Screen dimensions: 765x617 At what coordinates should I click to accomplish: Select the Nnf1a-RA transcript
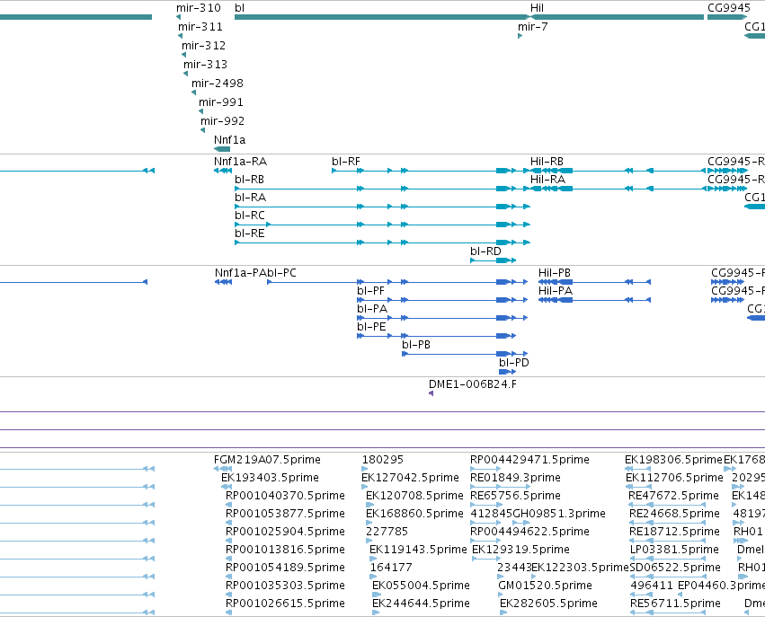click(223, 171)
